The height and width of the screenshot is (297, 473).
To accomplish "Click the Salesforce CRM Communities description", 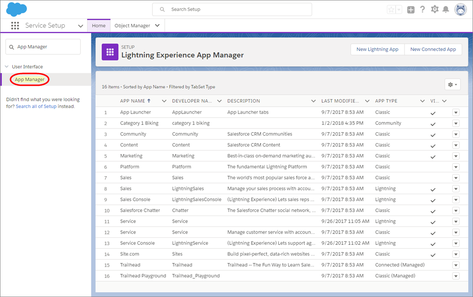I will click(260, 134).
